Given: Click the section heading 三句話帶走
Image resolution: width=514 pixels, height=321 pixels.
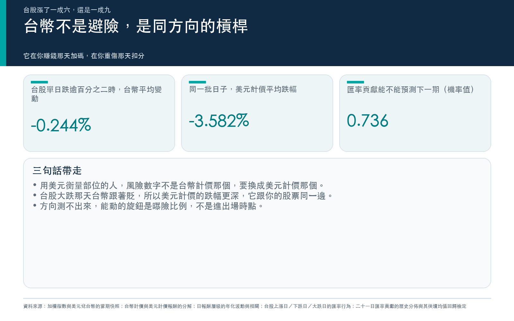Looking at the screenshot, I should [57, 170].
